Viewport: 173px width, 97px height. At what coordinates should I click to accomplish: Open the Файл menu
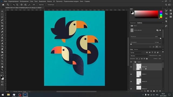5,1
